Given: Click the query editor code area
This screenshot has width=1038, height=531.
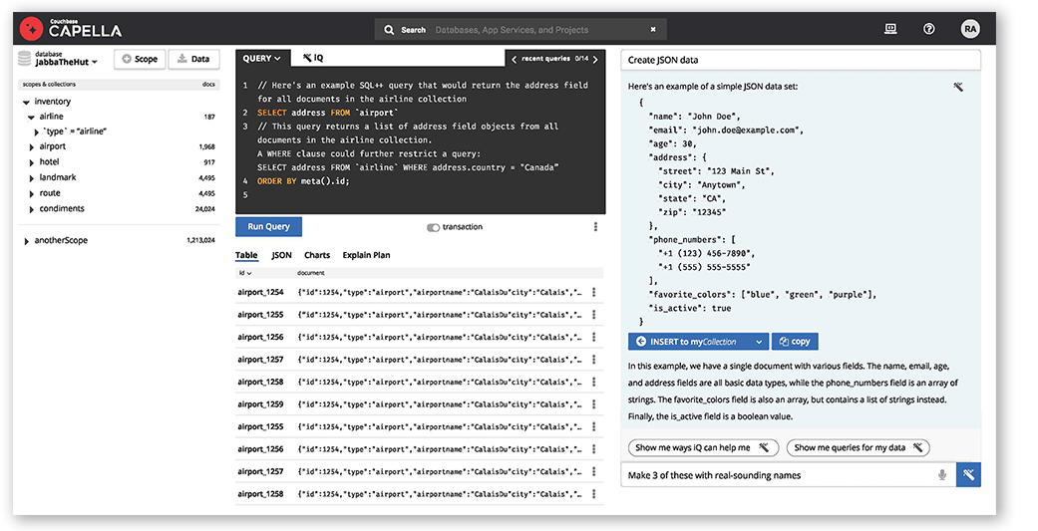Looking at the screenshot, I should pos(421,140).
